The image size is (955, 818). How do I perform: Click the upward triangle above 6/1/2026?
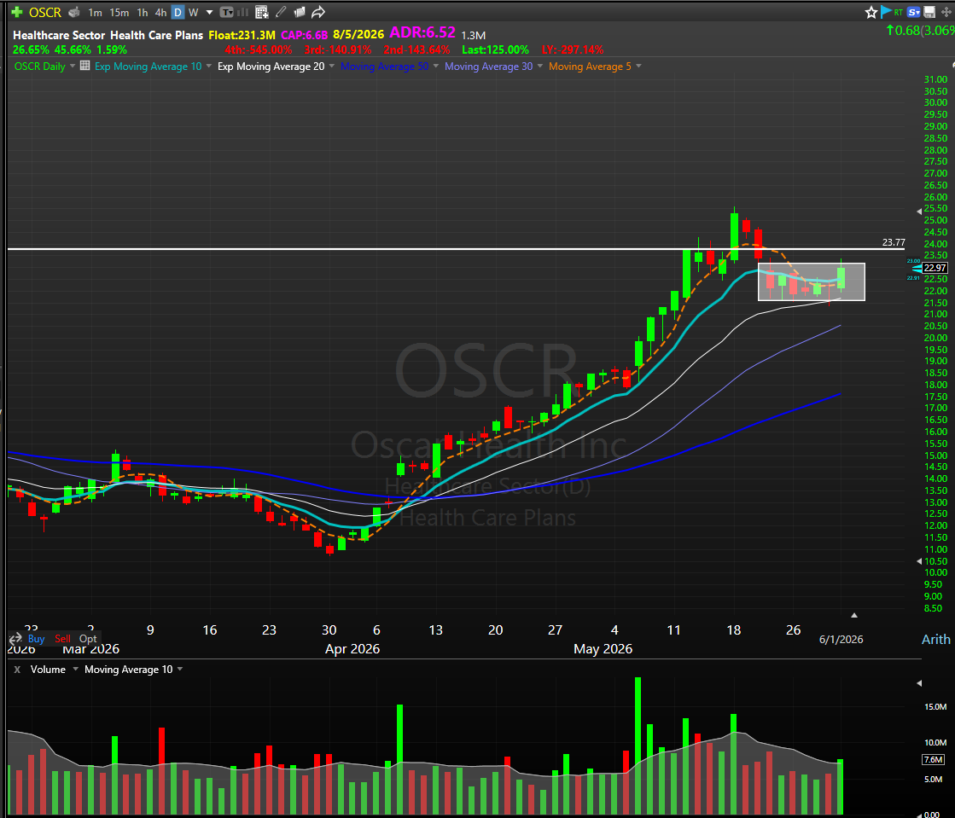(854, 615)
